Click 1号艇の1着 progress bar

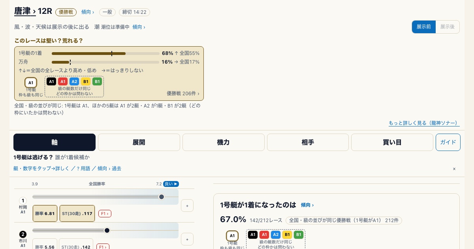click(x=105, y=53)
